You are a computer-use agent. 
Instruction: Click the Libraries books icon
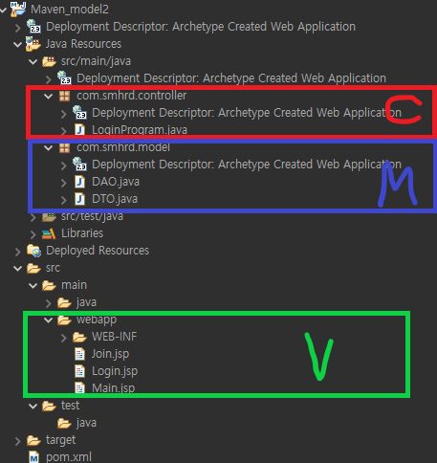(x=49, y=233)
